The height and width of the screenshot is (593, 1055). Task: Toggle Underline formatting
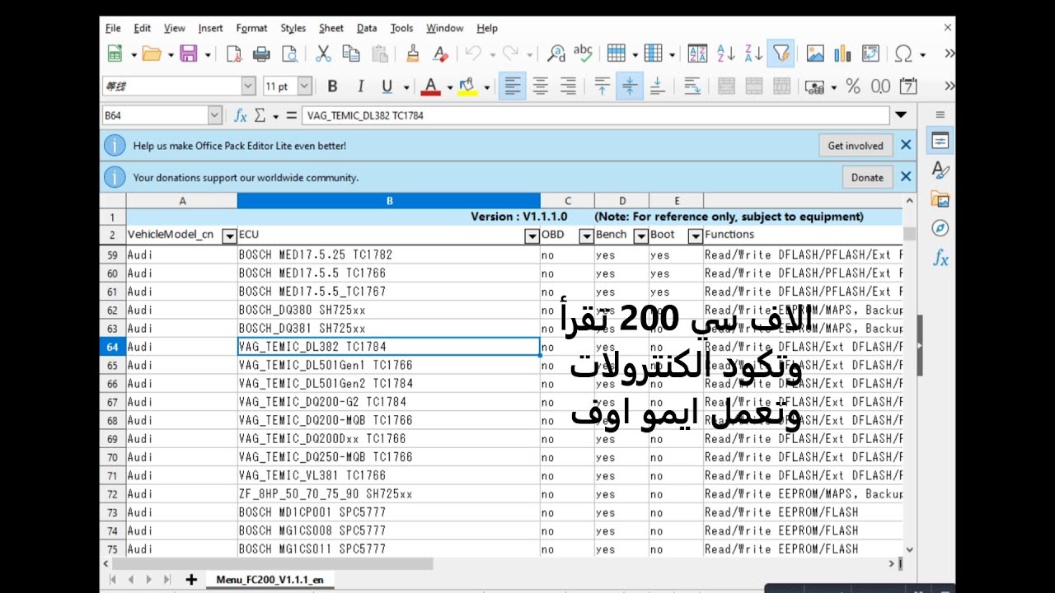387,86
